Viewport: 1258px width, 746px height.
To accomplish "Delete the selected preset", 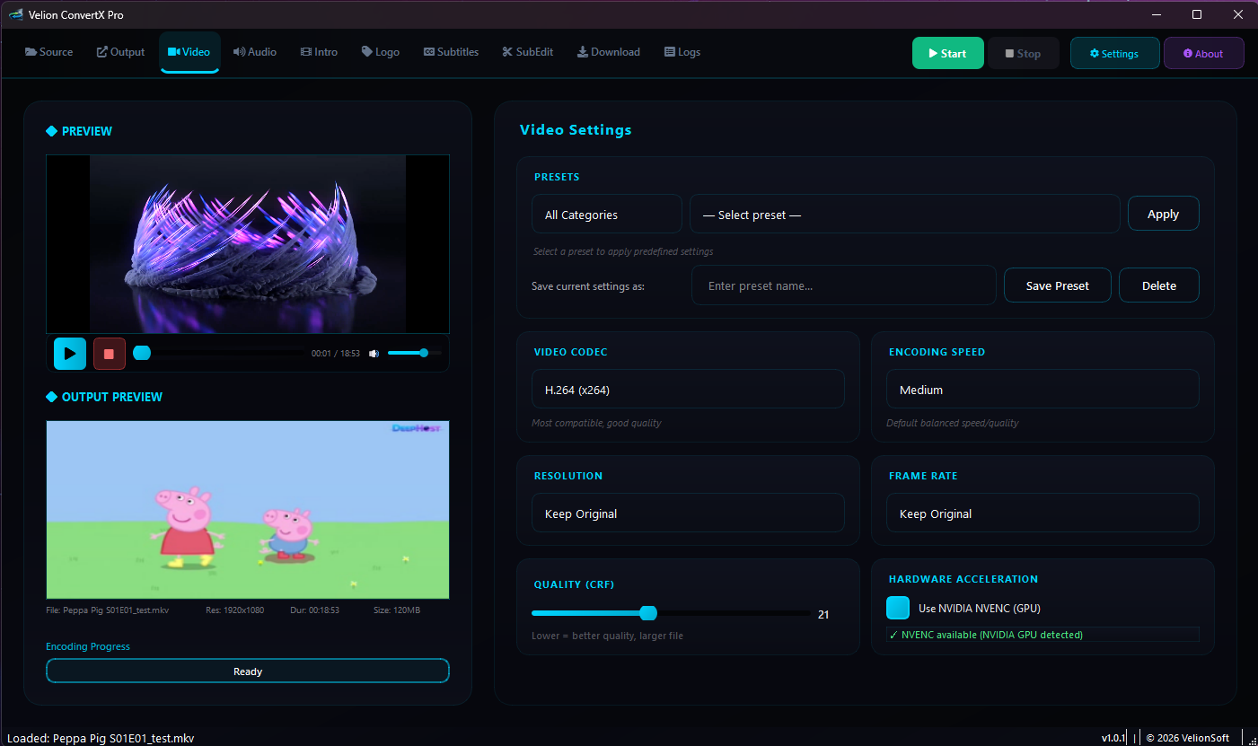I will [x=1159, y=285].
